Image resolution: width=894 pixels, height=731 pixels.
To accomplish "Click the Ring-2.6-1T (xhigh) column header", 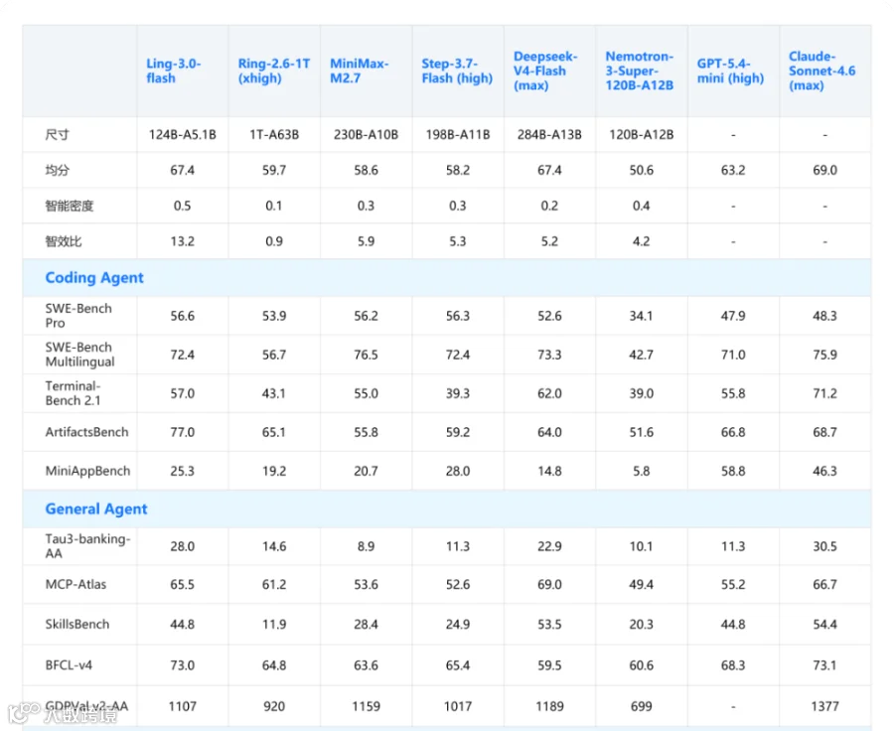I will tap(274, 71).
